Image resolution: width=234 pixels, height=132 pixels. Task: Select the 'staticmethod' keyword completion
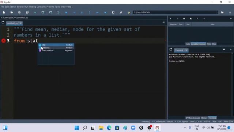pos(56,51)
